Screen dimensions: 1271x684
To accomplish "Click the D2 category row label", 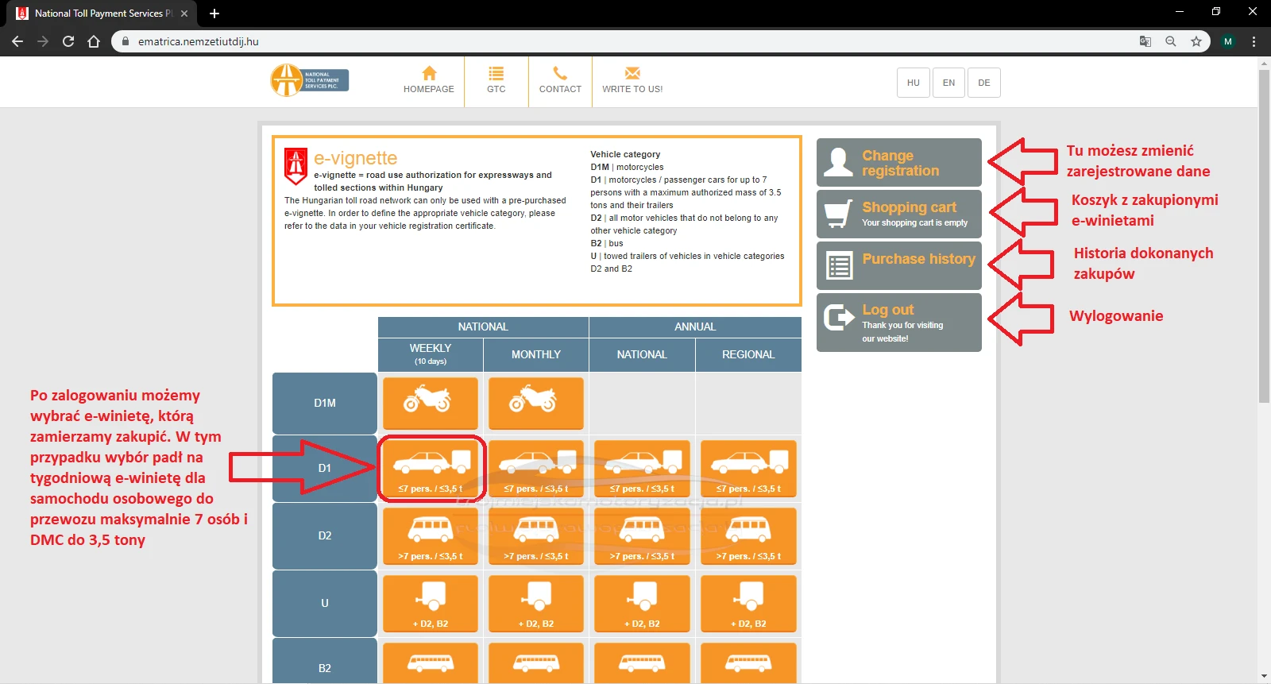I will pos(325,535).
